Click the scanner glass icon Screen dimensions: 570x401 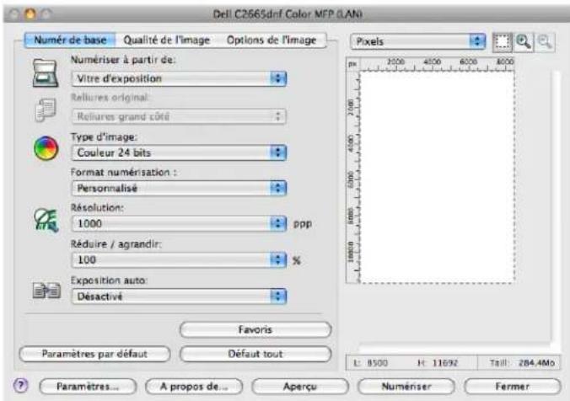[46, 74]
